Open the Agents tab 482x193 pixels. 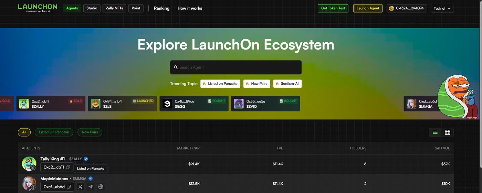[x=72, y=8]
